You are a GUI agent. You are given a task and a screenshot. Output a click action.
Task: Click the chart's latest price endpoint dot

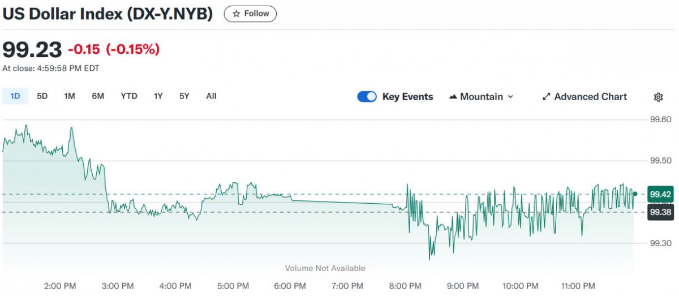pos(635,194)
